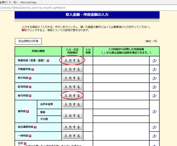Show amount explanation balloon for 雑所得 row

(x=154, y=111)
